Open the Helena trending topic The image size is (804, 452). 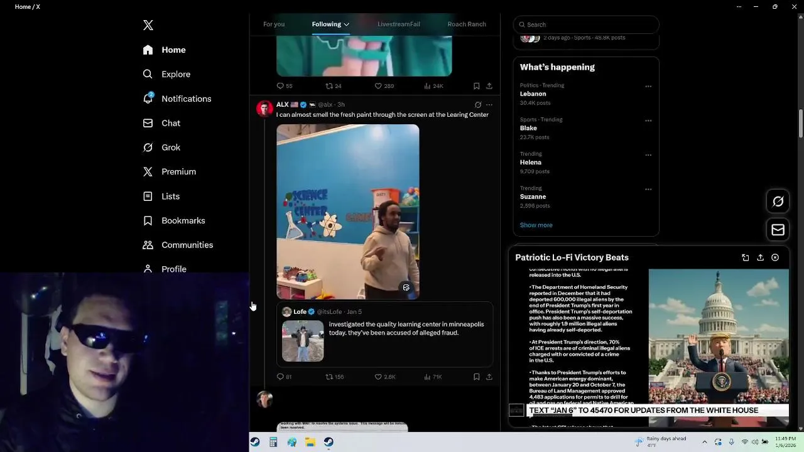click(x=531, y=163)
